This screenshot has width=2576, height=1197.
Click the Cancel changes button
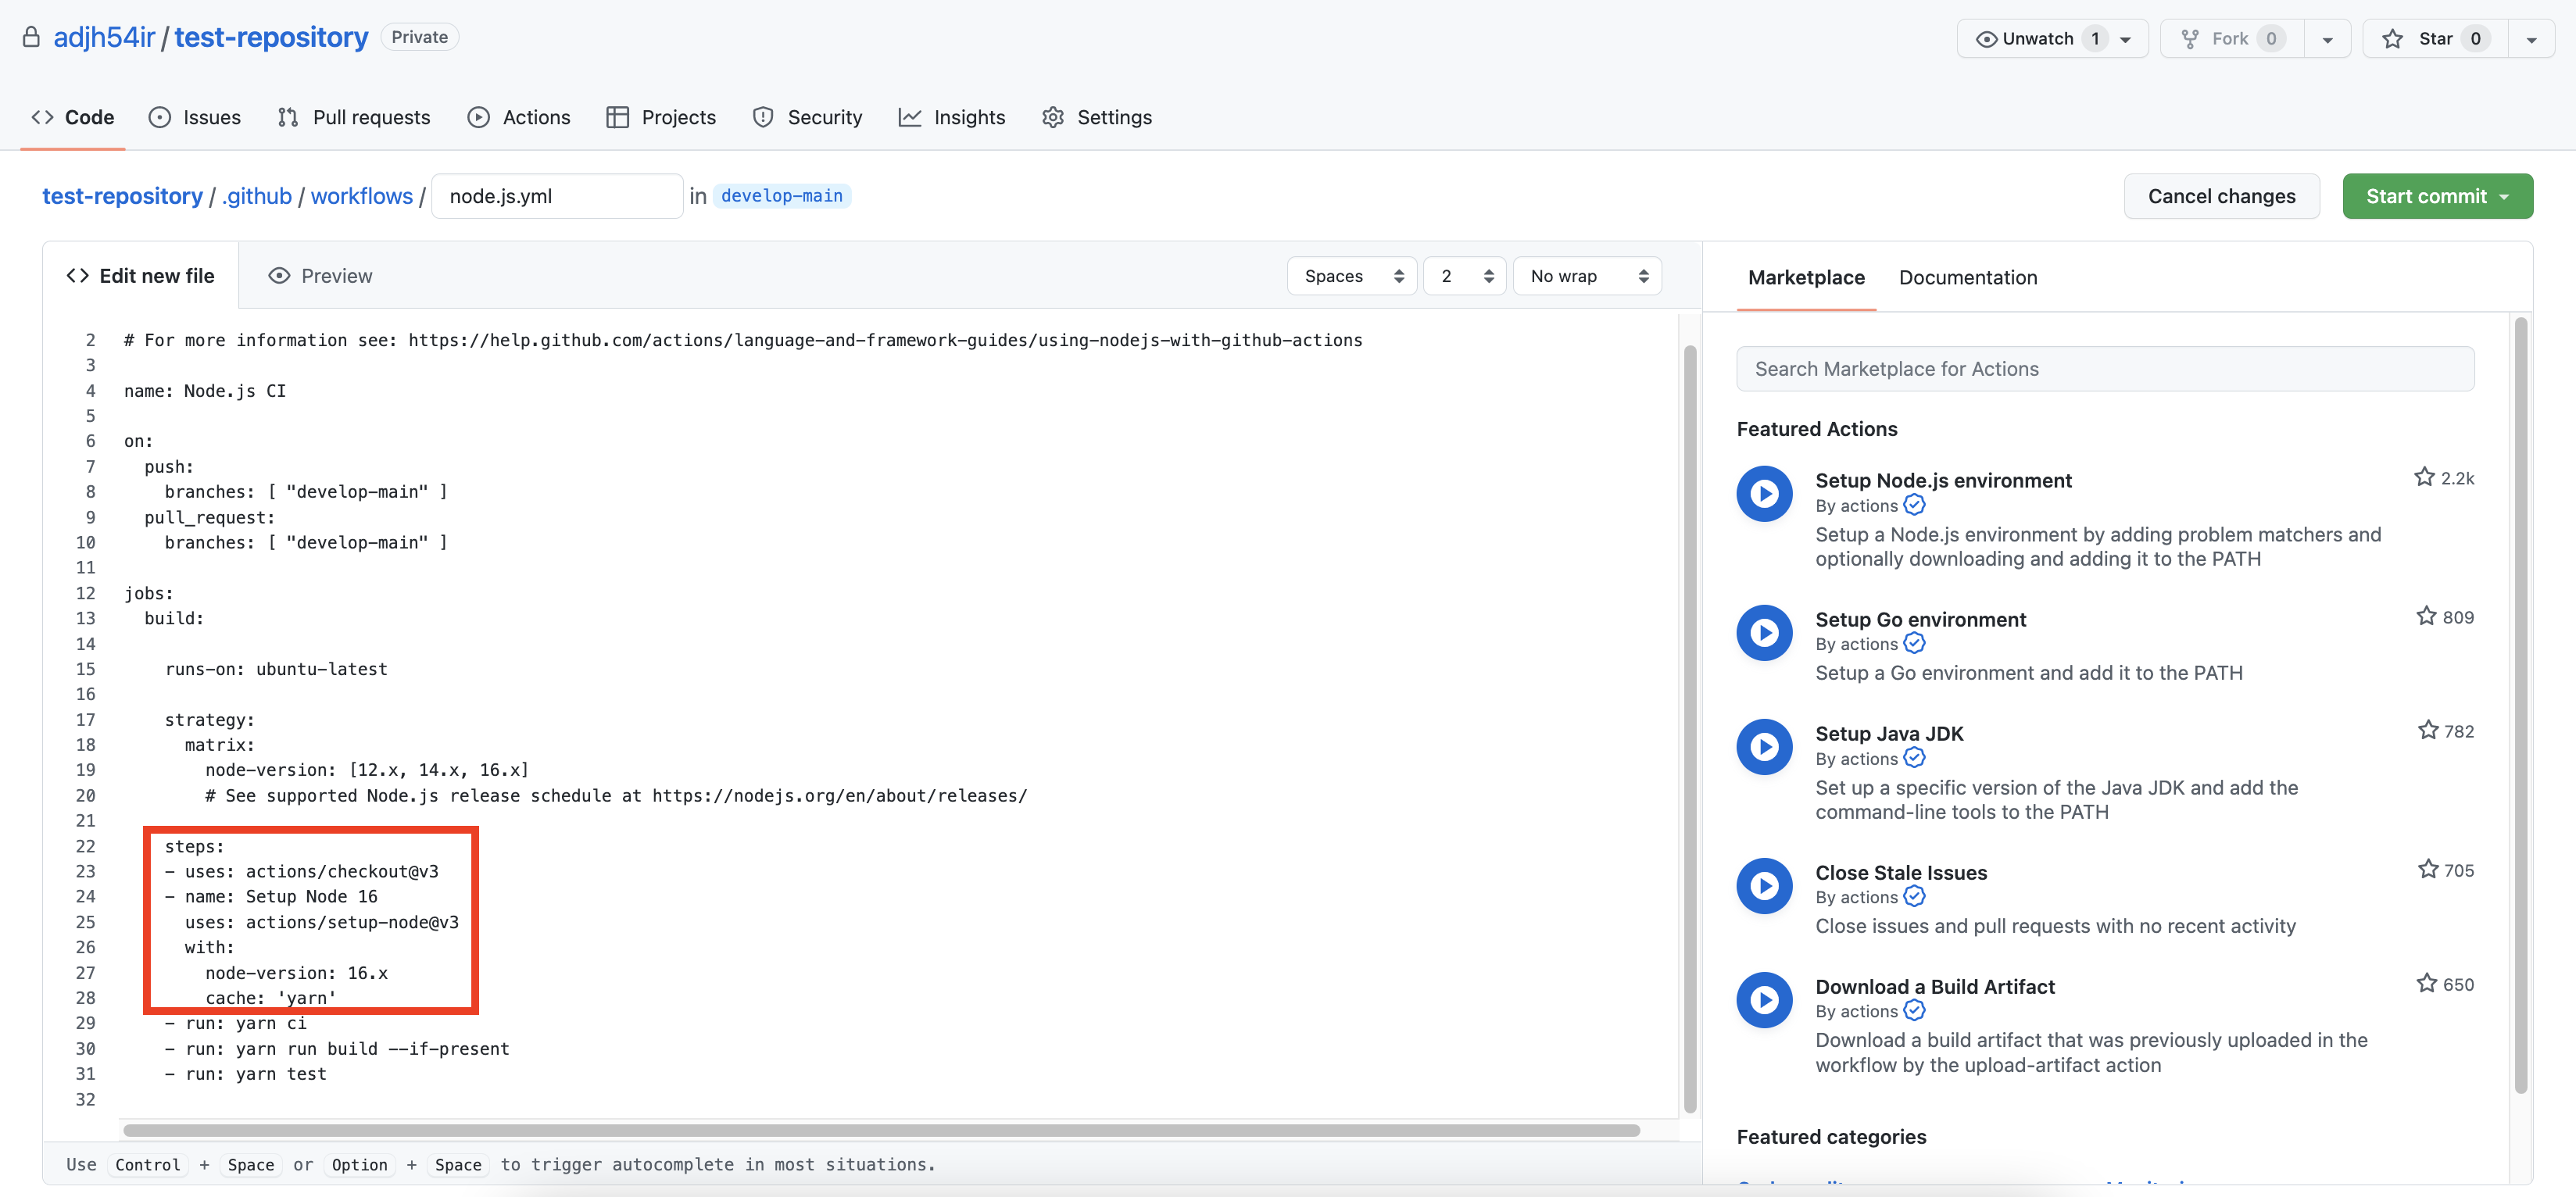2221,196
